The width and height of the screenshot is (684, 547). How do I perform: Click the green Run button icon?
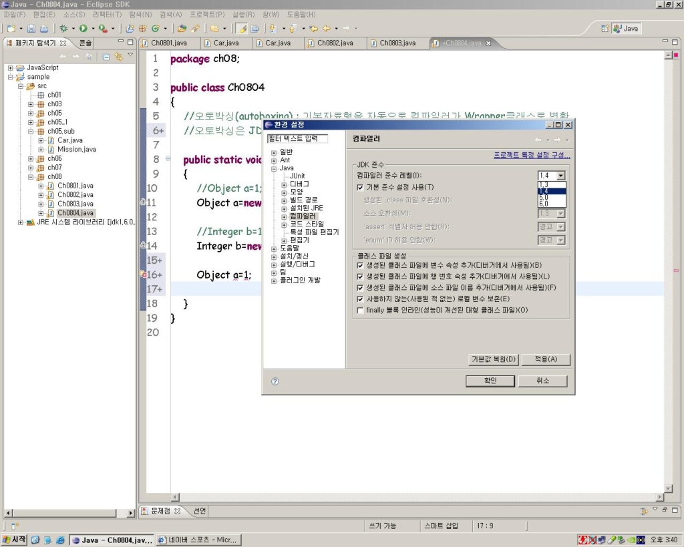pos(83,28)
